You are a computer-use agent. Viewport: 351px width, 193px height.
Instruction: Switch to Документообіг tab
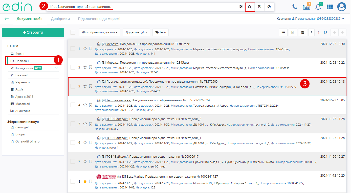point(30,19)
